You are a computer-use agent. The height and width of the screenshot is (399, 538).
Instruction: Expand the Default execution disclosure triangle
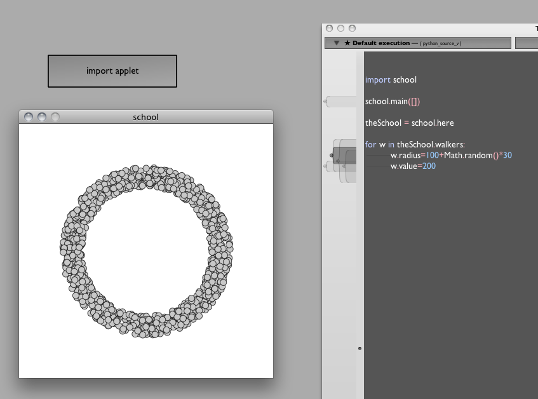tap(337, 43)
